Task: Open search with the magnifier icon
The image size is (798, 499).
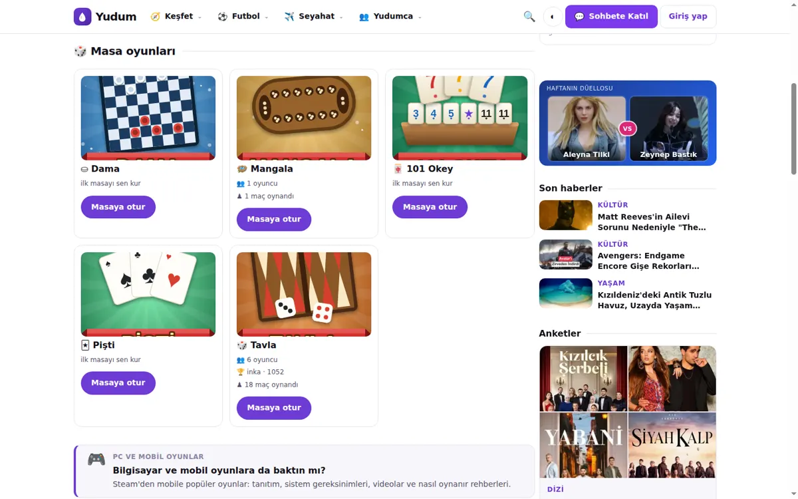Action: pos(529,17)
